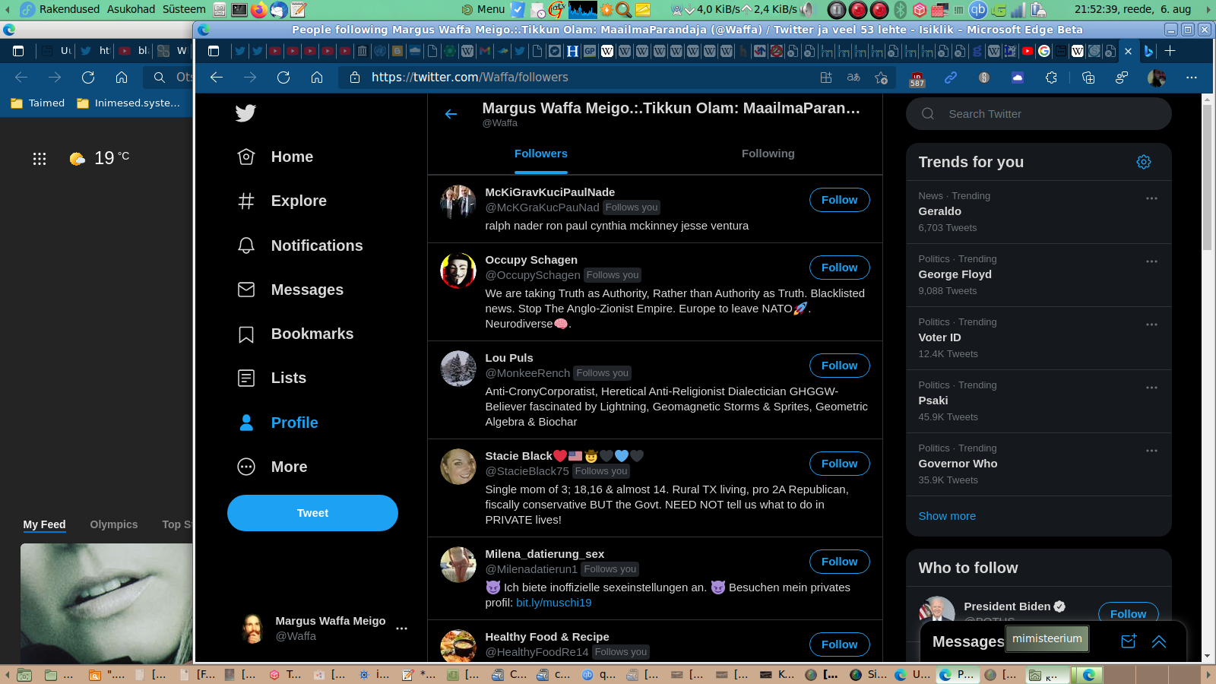The image size is (1216, 684).
Task: Open Edge extensions puzzle icon
Action: point(1051,78)
